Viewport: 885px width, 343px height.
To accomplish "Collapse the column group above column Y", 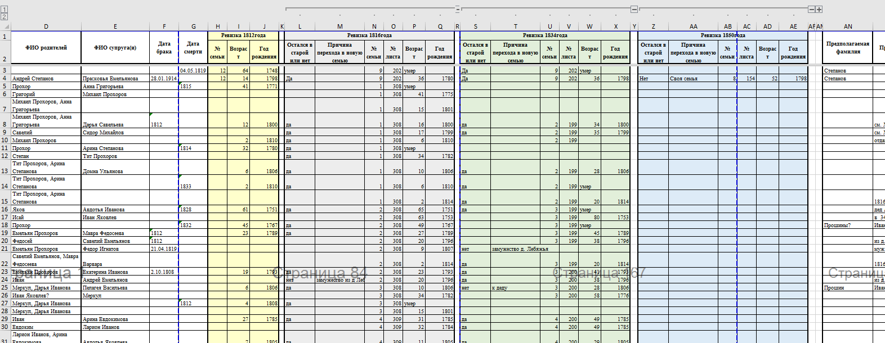I will point(634,9).
